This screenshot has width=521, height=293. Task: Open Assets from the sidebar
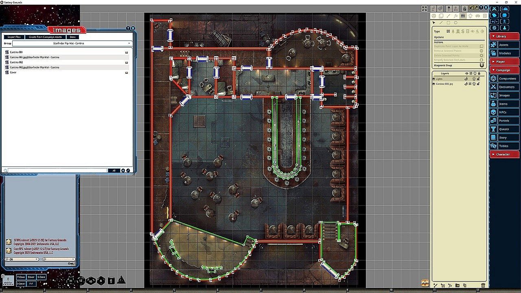click(x=505, y=45)
